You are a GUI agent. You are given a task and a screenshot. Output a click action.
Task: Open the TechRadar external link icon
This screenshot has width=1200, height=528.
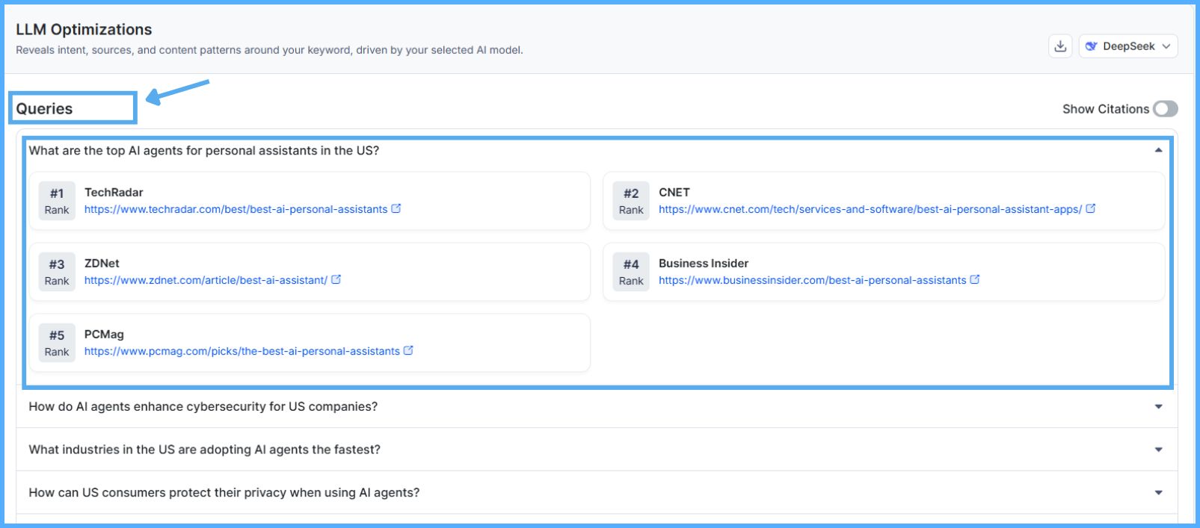pyautogui.click(x=396, y=208)
